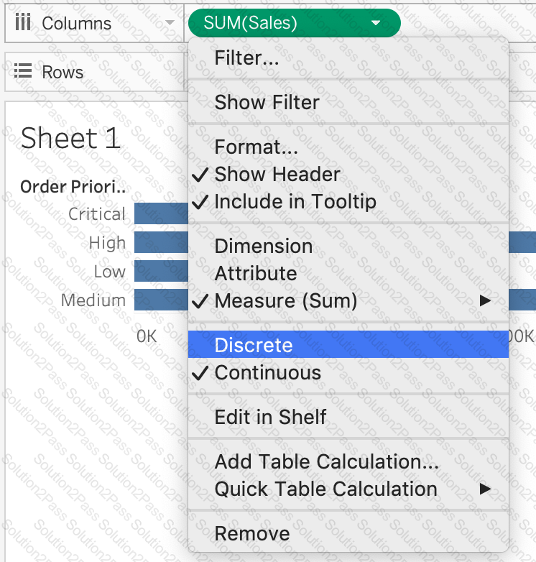Toggle Include in Tooltip option

[295, 202]
